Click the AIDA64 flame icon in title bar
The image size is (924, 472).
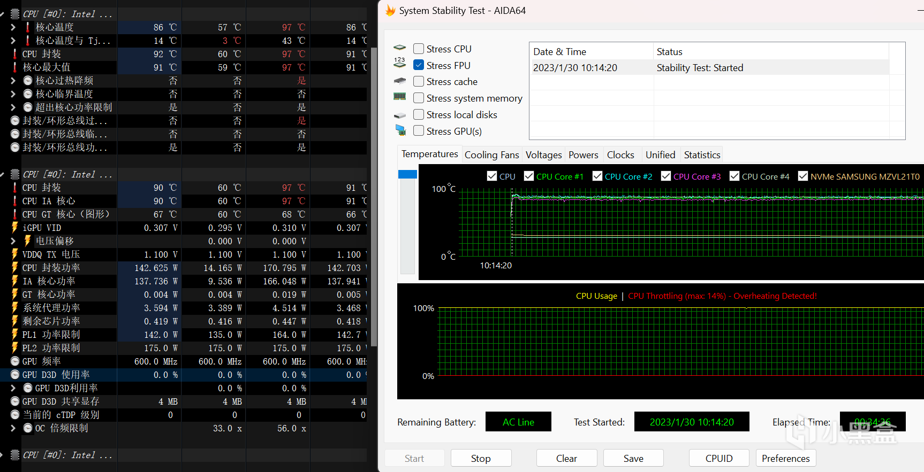(390, 11)
